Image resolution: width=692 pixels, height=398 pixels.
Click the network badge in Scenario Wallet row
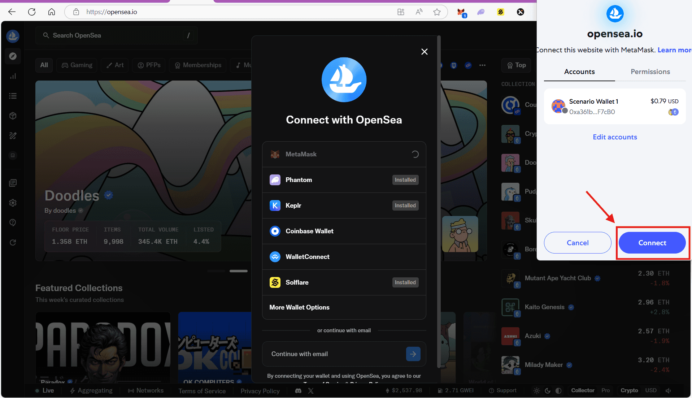674,112
